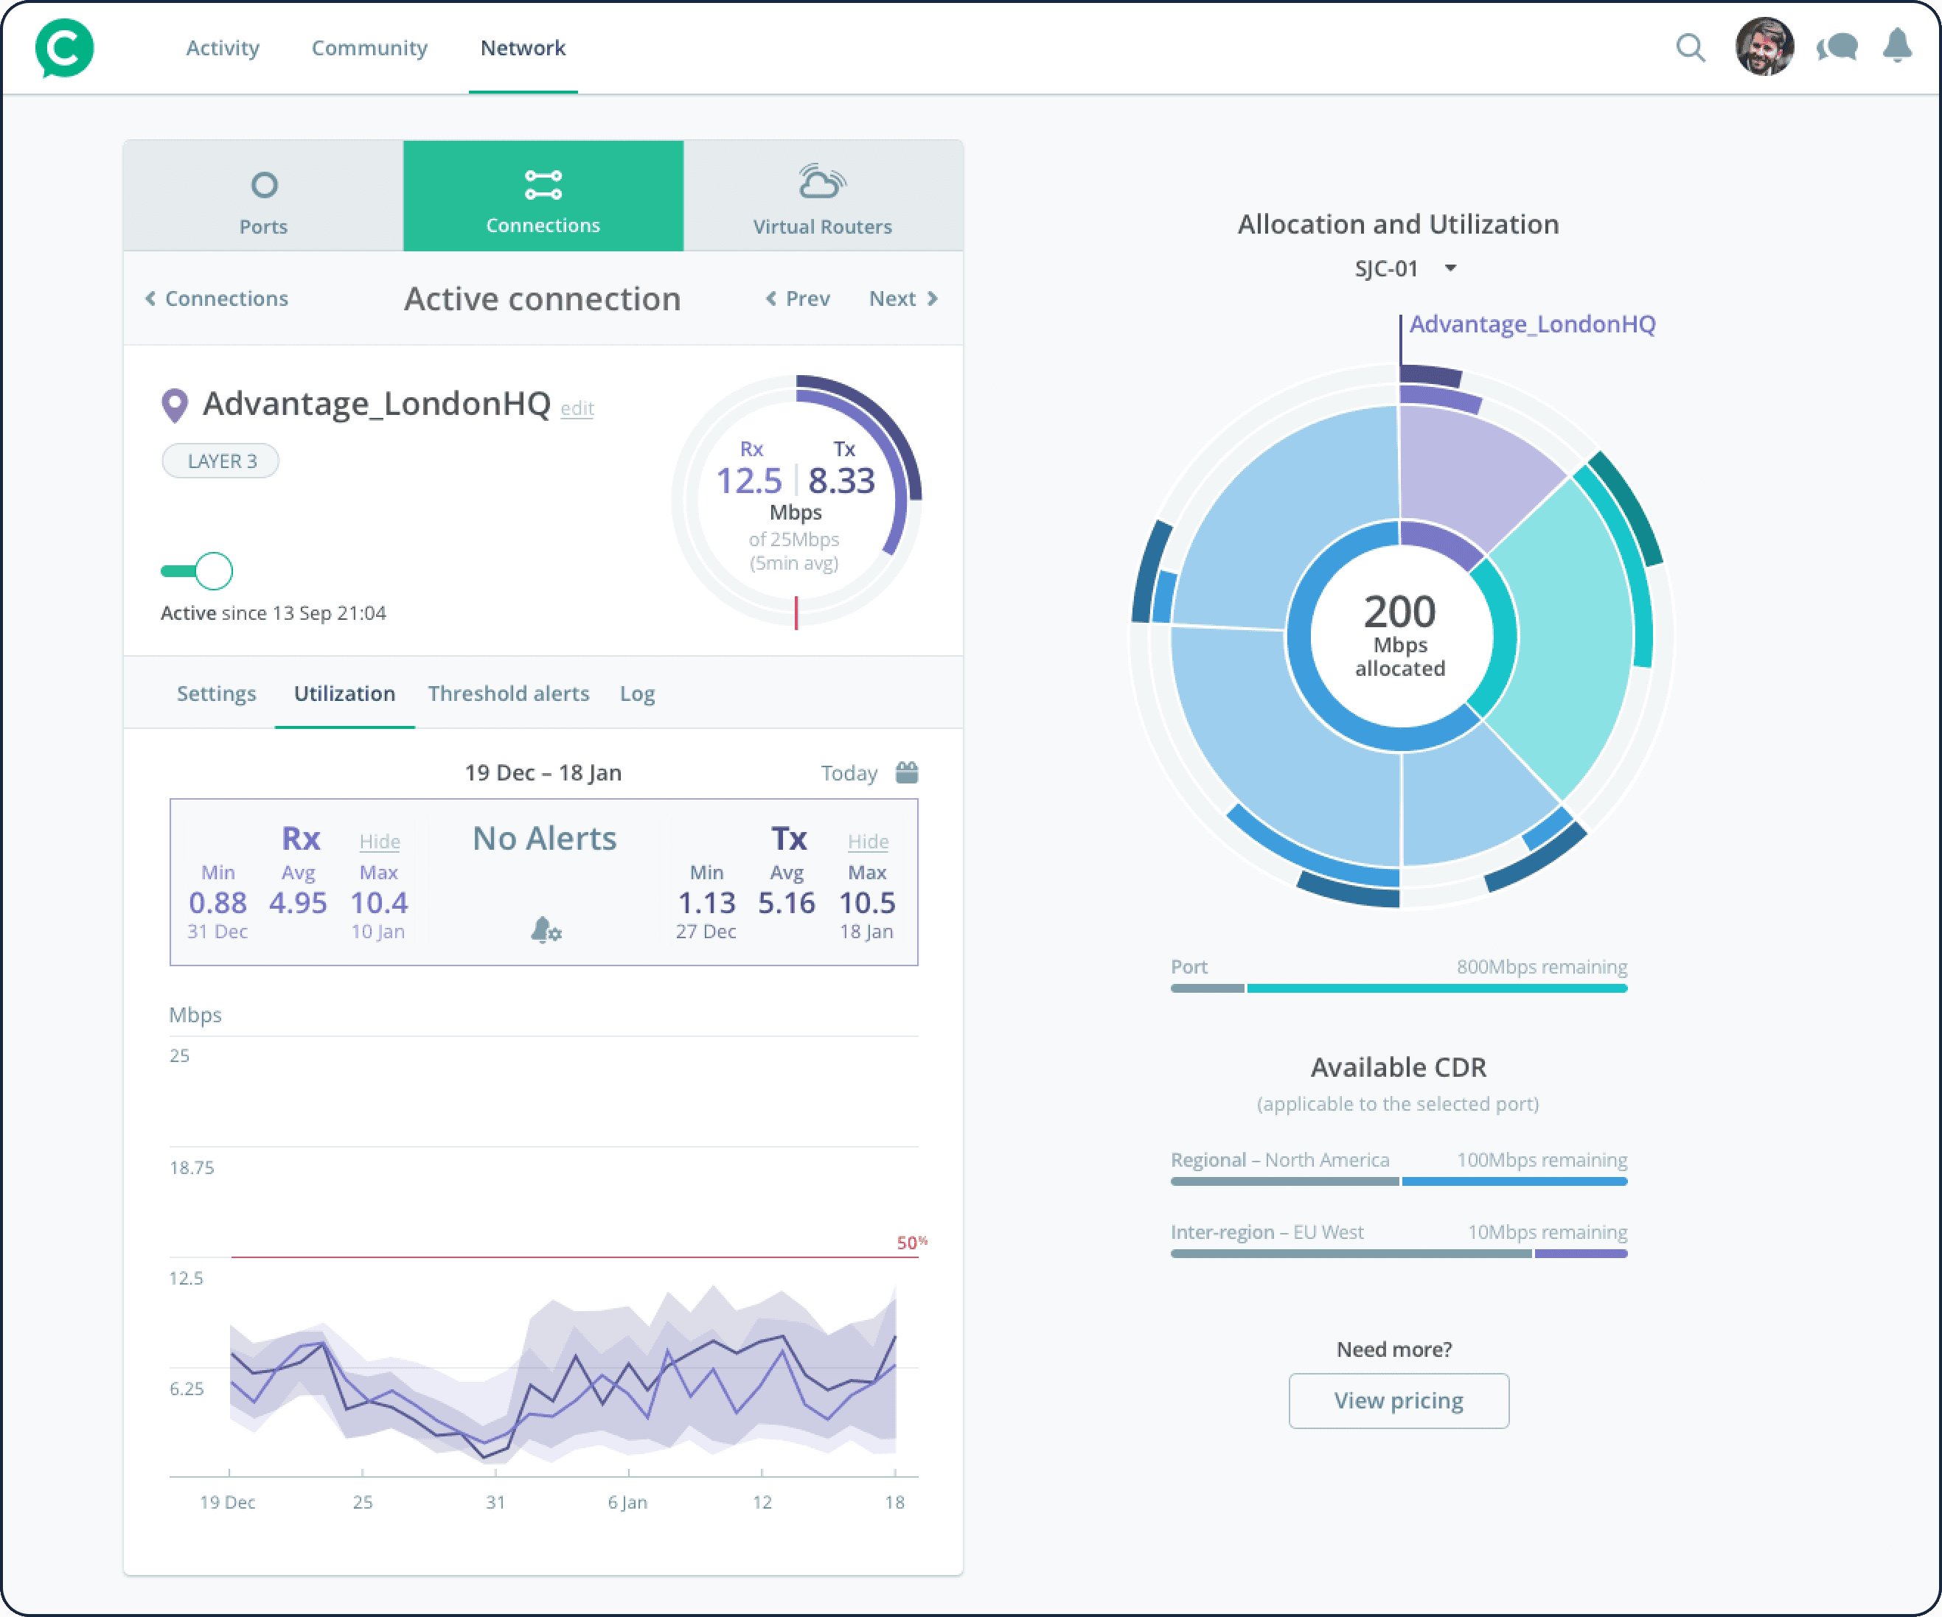Click the purple location pin icon
1942x1617 pixels.
174,405
